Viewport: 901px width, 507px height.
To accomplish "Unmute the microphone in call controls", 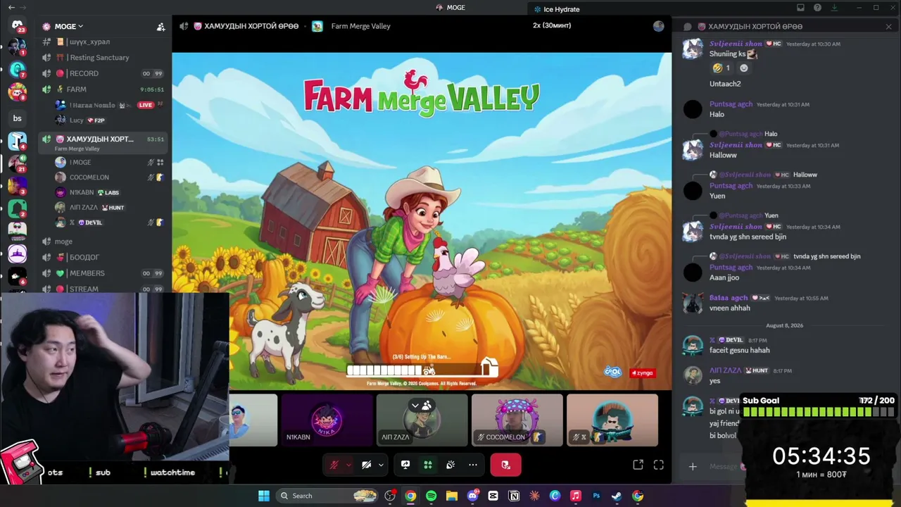I will coord(334,465).
